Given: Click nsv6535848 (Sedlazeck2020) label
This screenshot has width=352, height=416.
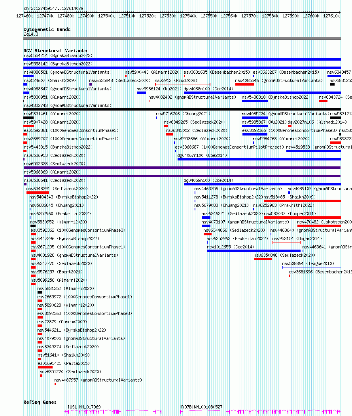Looking at the screenshot, I should [120, 80].
